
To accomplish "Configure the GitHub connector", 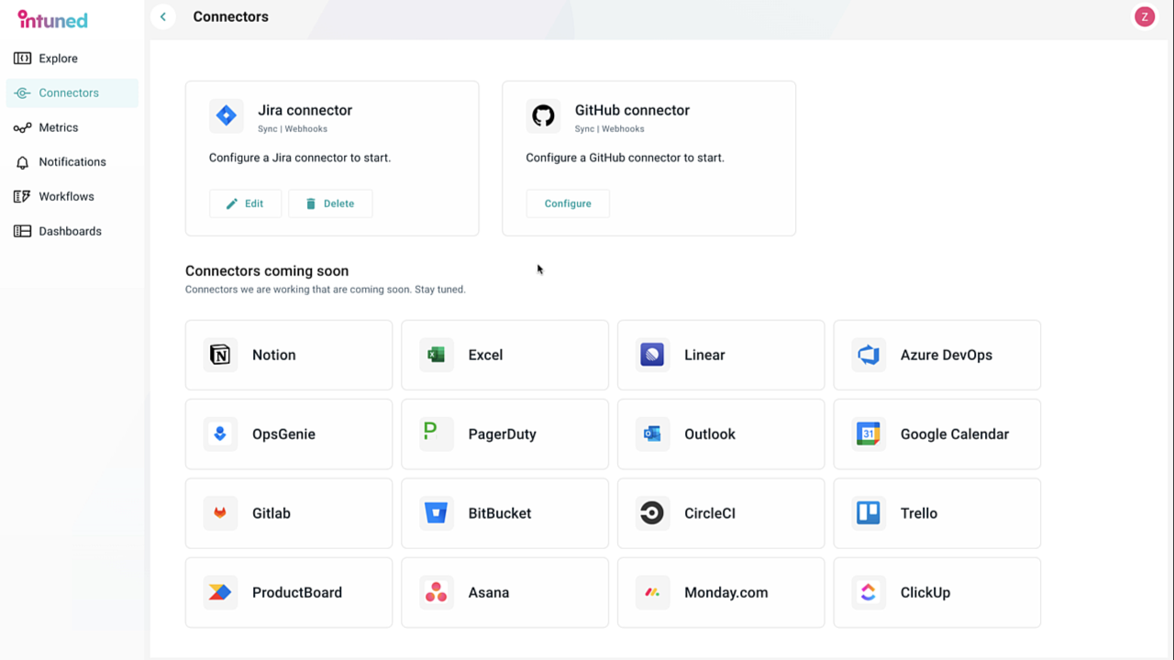I will click(x=568, y=203).
